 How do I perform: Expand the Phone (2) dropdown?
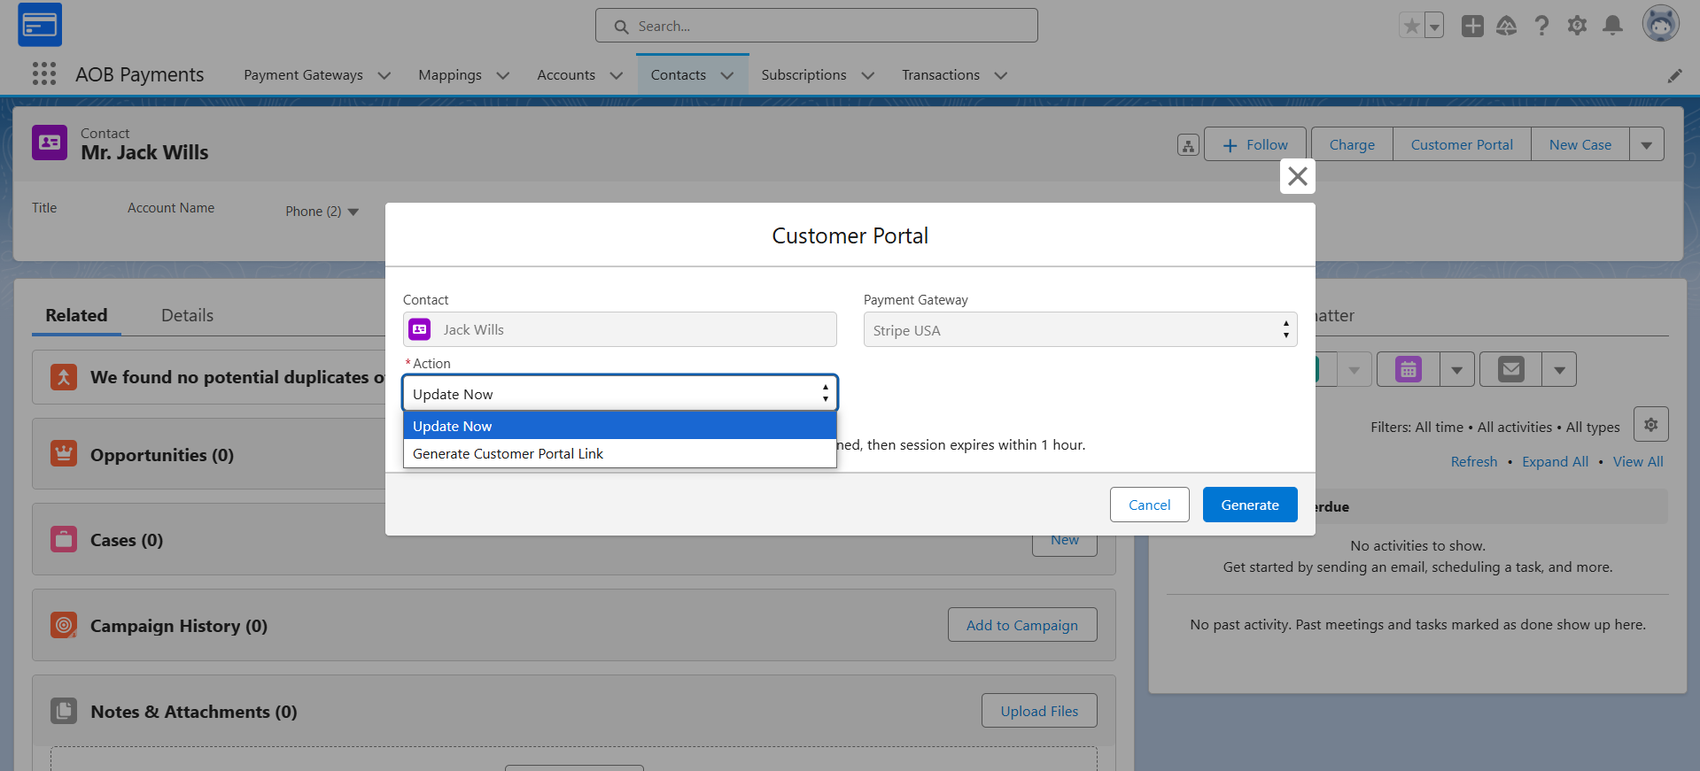pyautogui.click(x=353, y=212)
